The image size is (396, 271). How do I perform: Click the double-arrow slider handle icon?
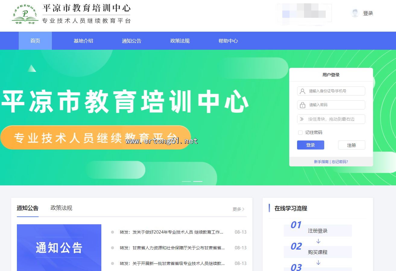302,119
